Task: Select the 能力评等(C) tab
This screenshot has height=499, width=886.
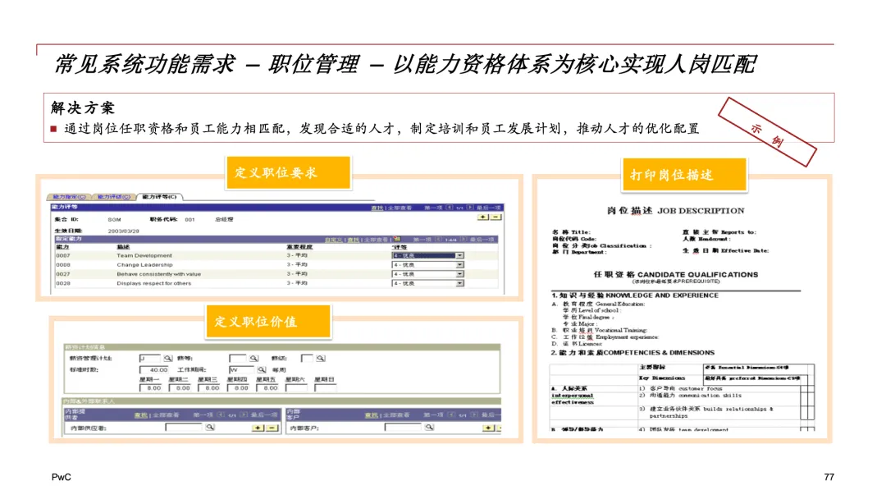Action: click(x=159, y=197)
